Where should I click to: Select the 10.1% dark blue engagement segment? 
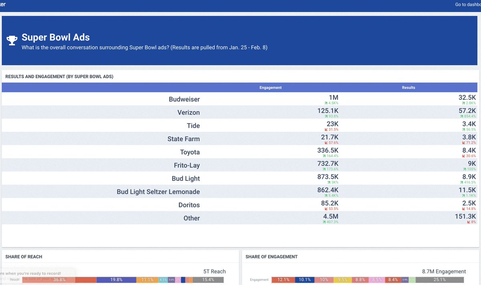[305, 280]
